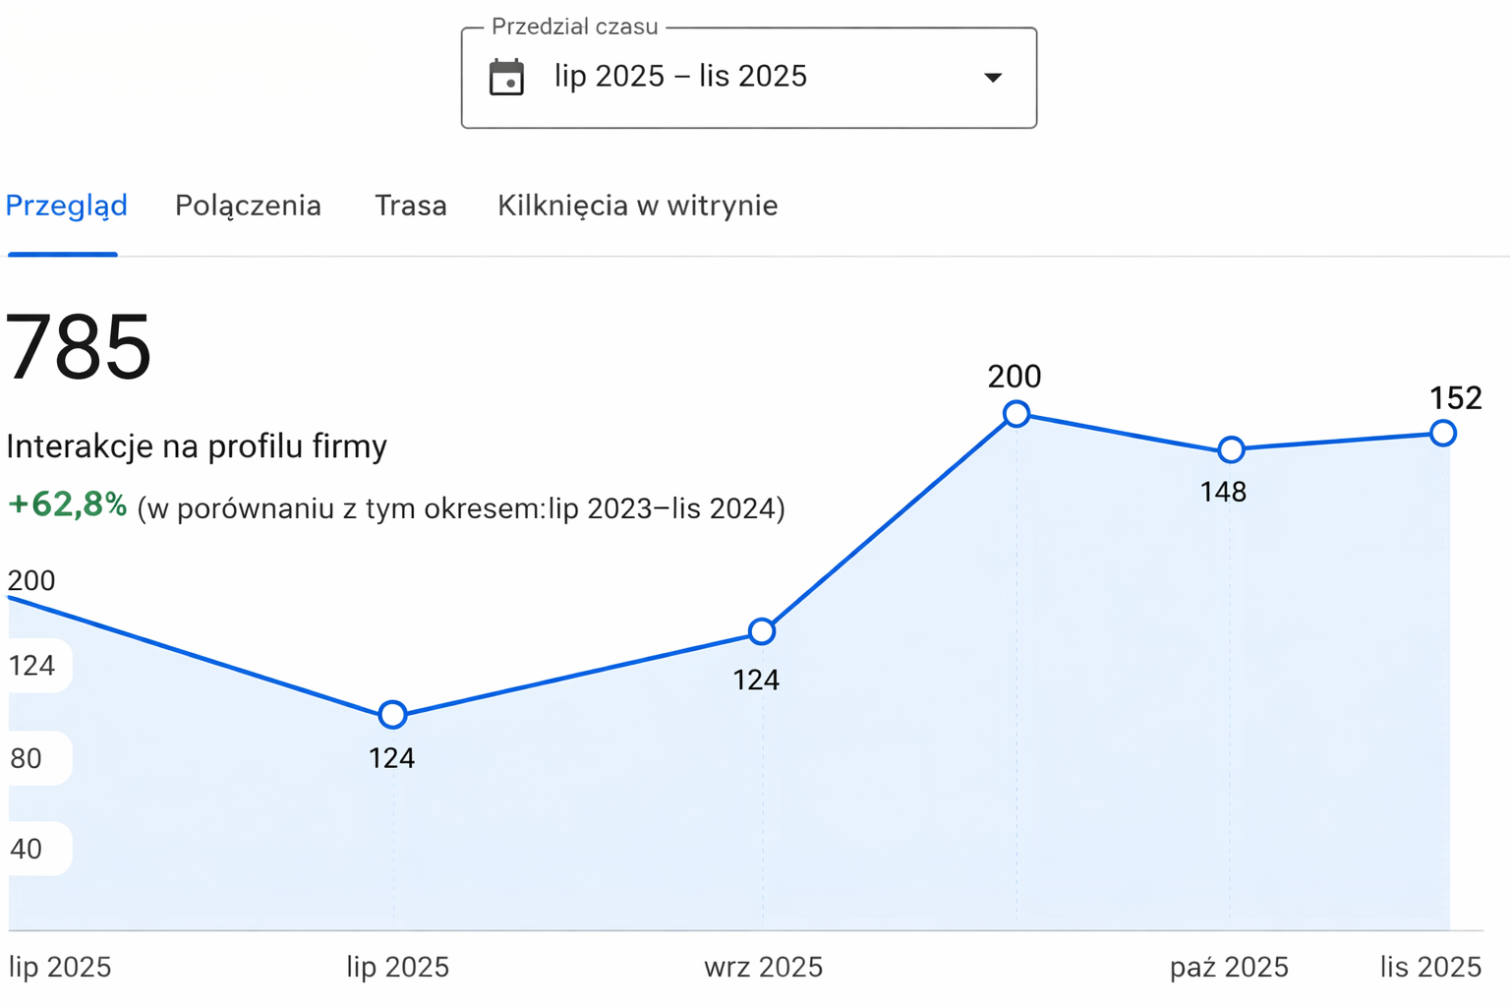This screenshot has height=1007, width=1510.
Task: Click the 40 y-axis label
Action: 27,849
